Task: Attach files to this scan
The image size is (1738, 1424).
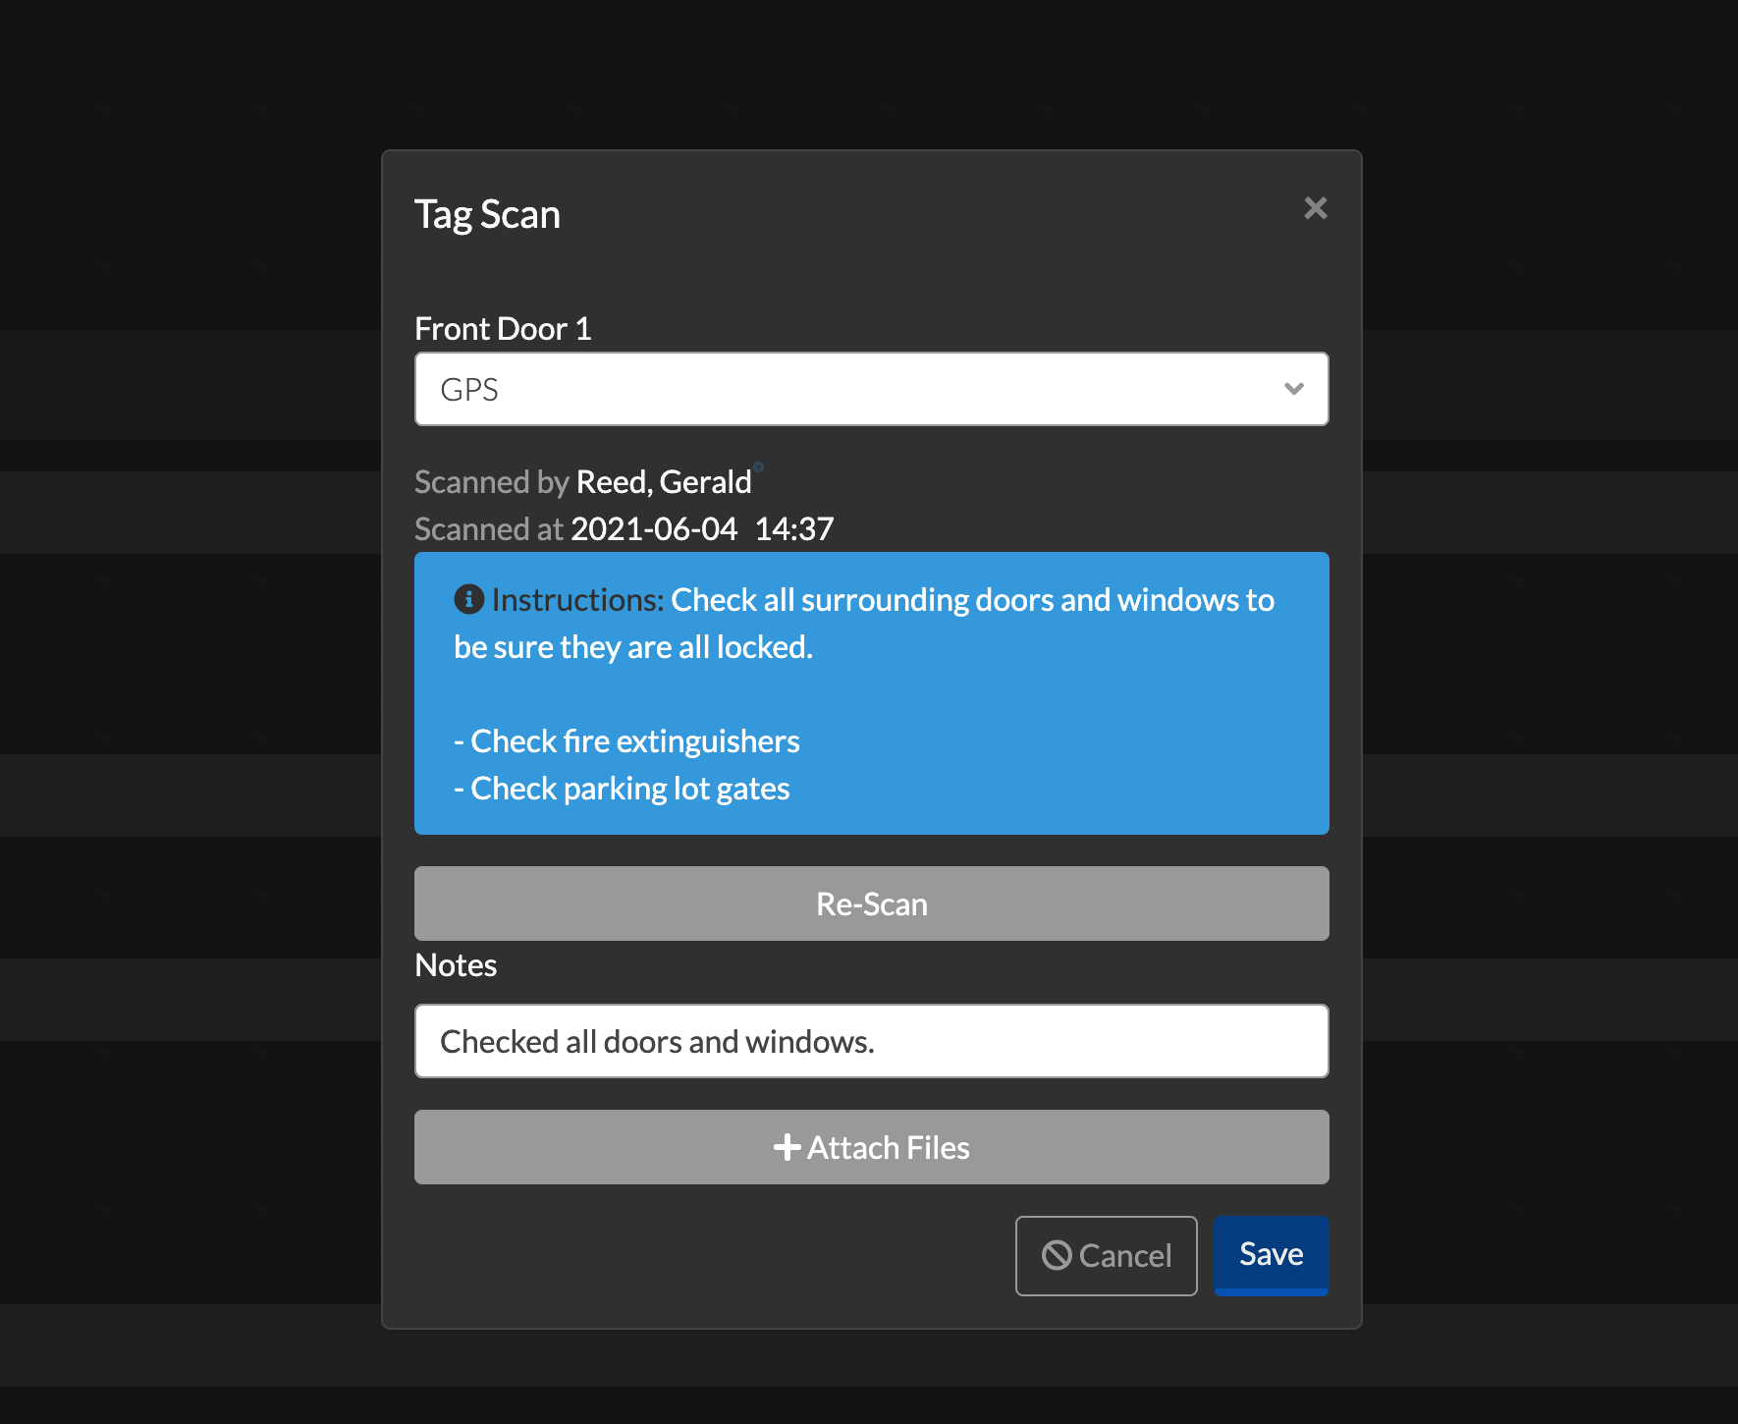Action: (x=872, y=1146)
